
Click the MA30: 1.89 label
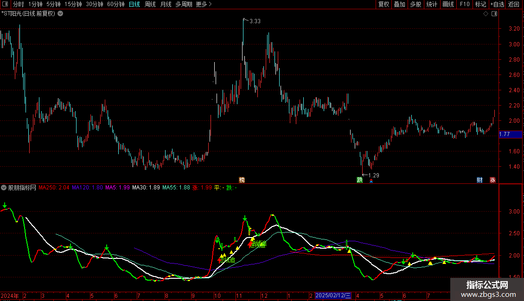(x=146, y=188)
